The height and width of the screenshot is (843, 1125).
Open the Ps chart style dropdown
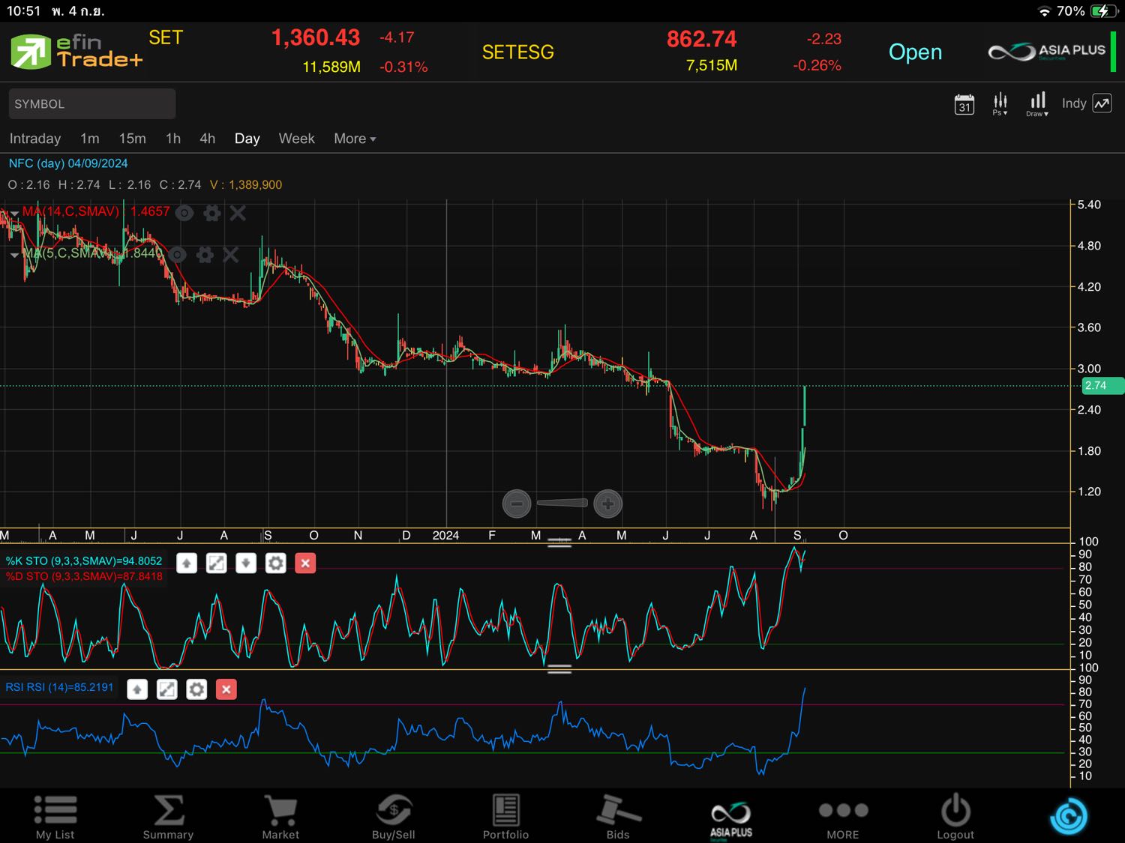(x=1000, y=104)
